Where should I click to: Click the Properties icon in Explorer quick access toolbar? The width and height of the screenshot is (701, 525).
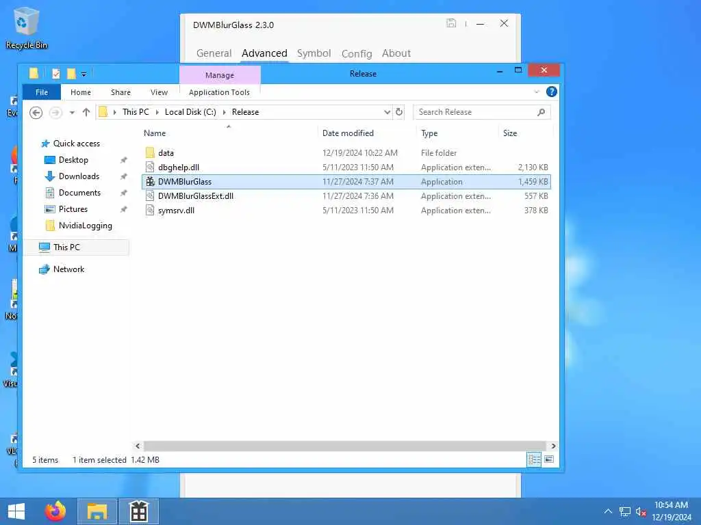[56, 73]
